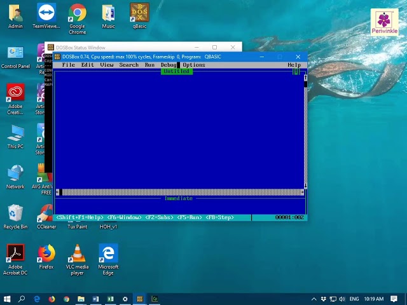Screen dimensions: 407x305
Task: Click the Untitled window title label
Action: click(177, 71)
